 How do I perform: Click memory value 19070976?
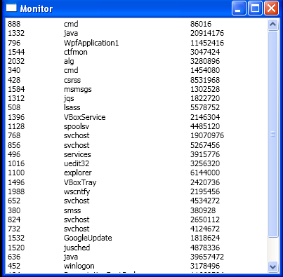[x=207, y=135]
